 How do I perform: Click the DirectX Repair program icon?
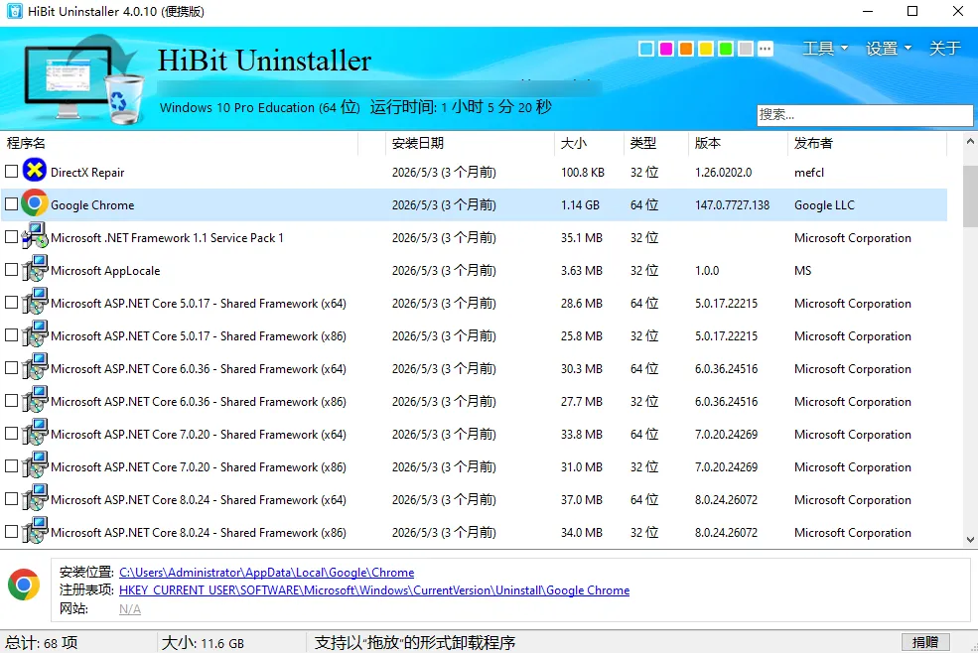[35, 171]
